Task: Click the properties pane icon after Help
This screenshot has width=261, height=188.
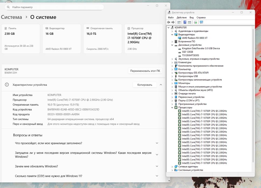Action: coord(189,22)
